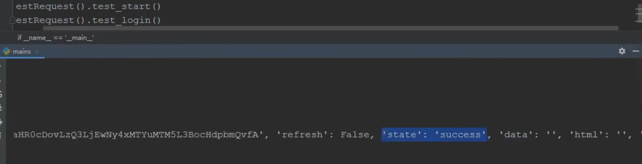Click the down-stack-trace arrow in the console sidebar

(x=1, y=80)
